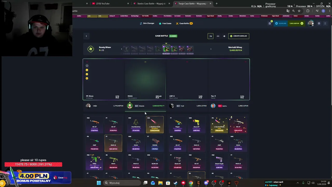Select the highlighted current round case thumbnail
The image size is (332, 187).
pos(166,49)
